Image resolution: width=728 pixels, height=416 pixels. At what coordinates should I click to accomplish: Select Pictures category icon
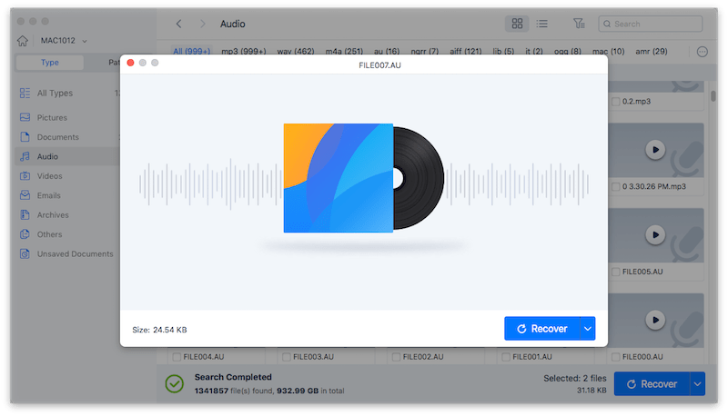coord(25,117)
